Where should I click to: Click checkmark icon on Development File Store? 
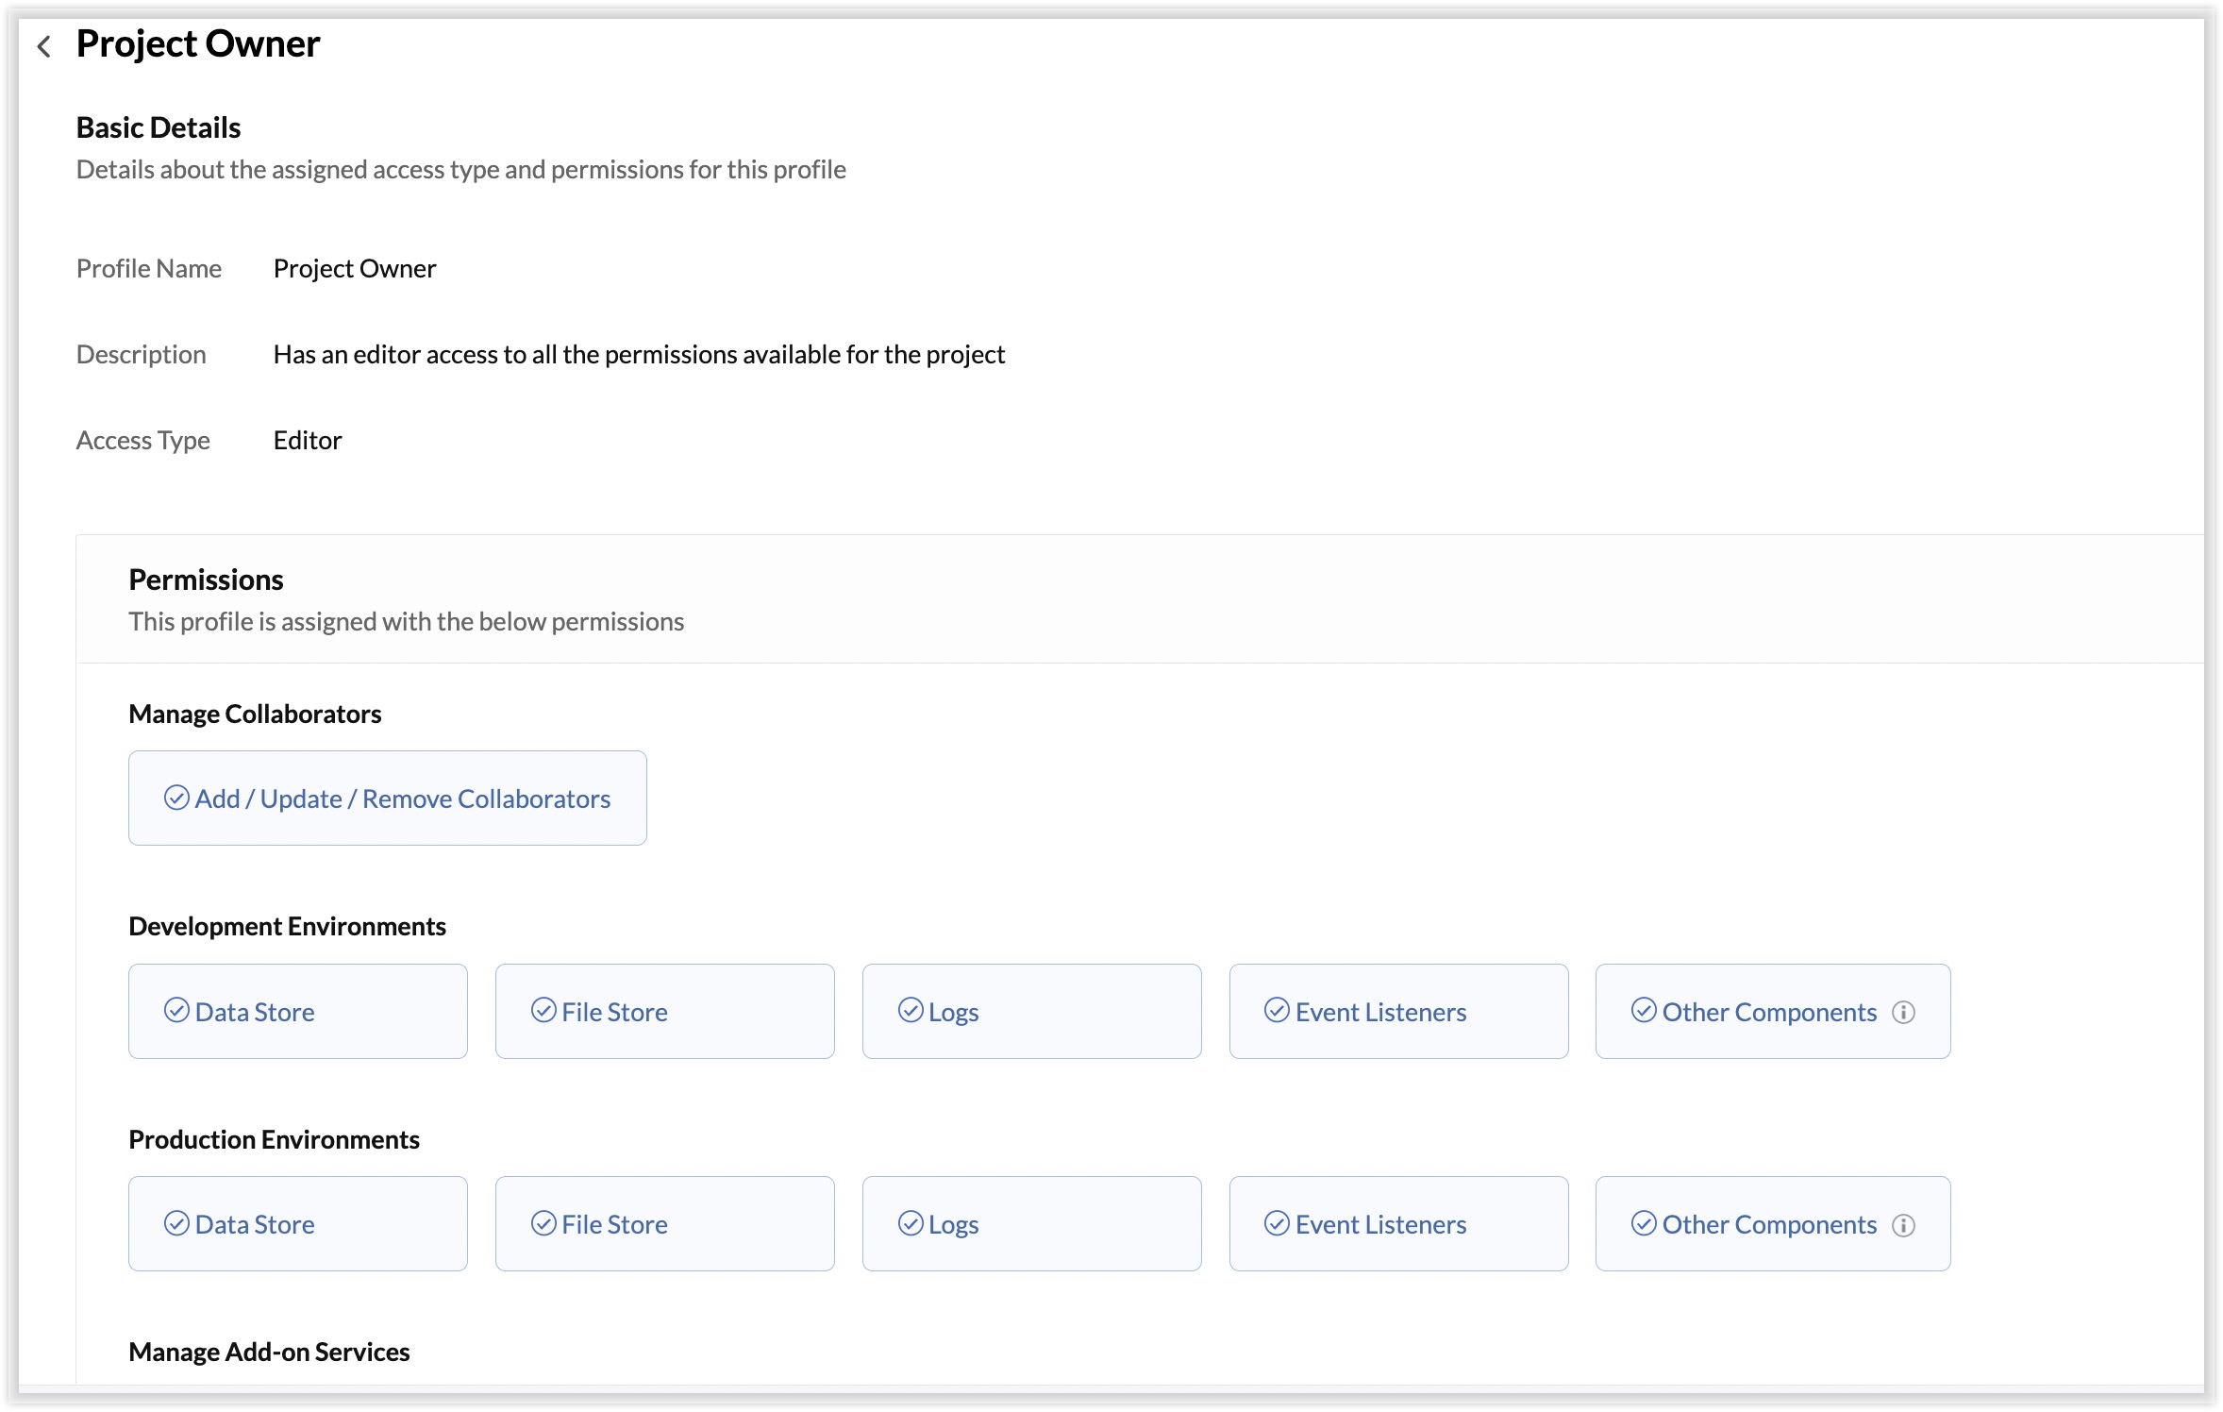(543, 1011)
